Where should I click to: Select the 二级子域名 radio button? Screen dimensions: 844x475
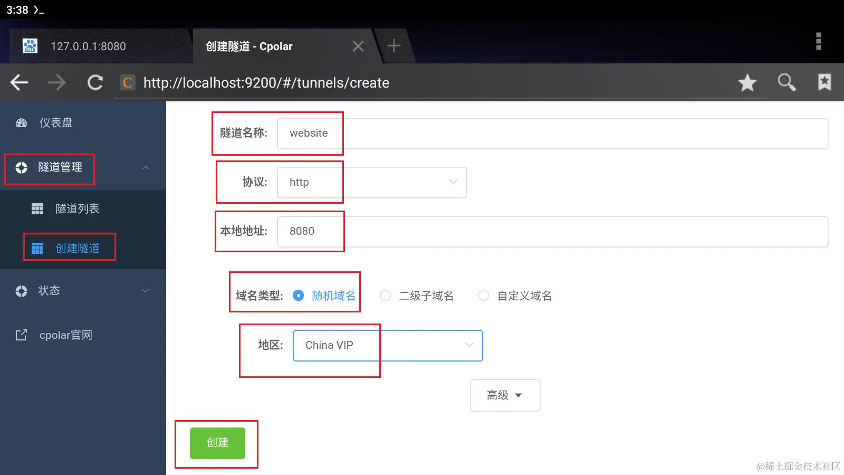coord(386,296)
